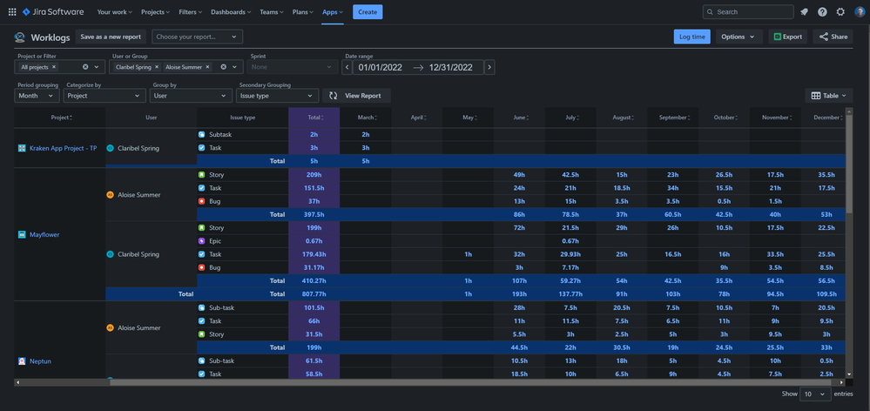Open the Mayflower project link
The width and height of the screenshot is (870, 411).
(44, 234)
